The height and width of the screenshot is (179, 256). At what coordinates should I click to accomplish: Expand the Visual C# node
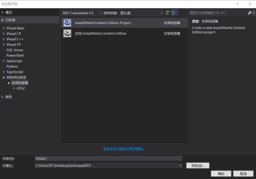tap(4, 34)
